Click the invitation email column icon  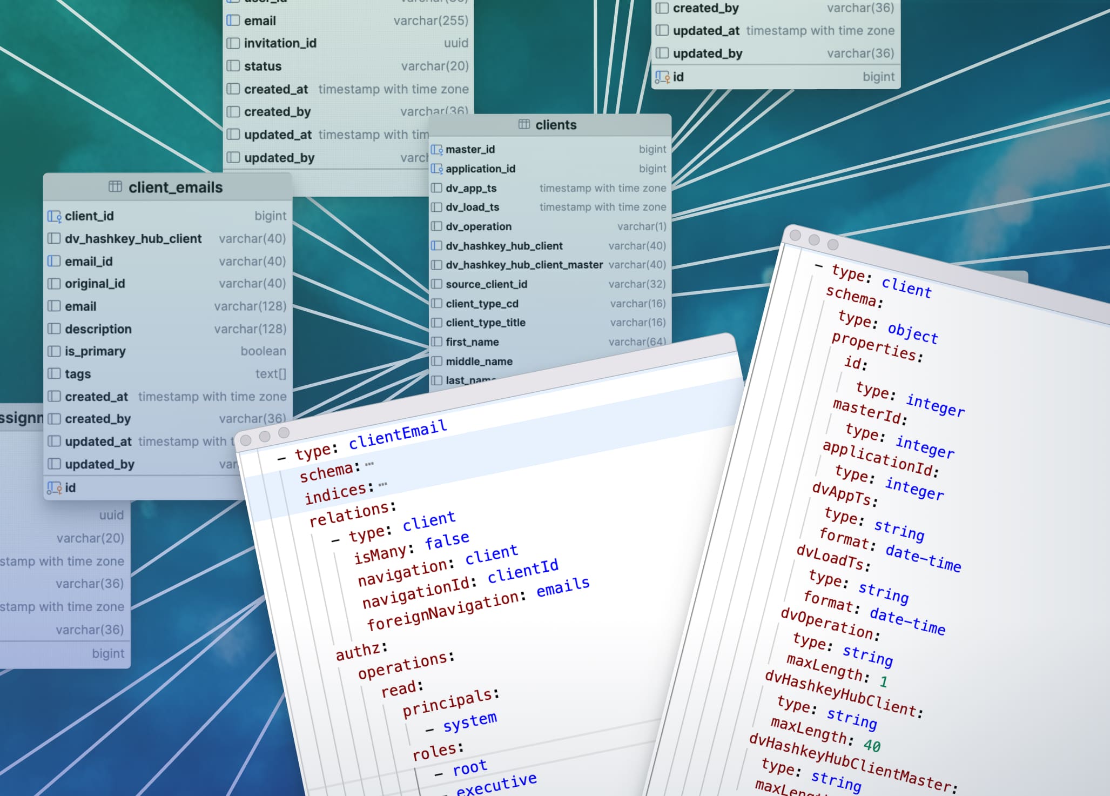(x=233, y=21)
